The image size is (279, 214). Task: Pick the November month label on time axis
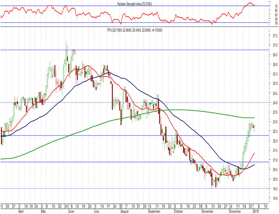208,211
